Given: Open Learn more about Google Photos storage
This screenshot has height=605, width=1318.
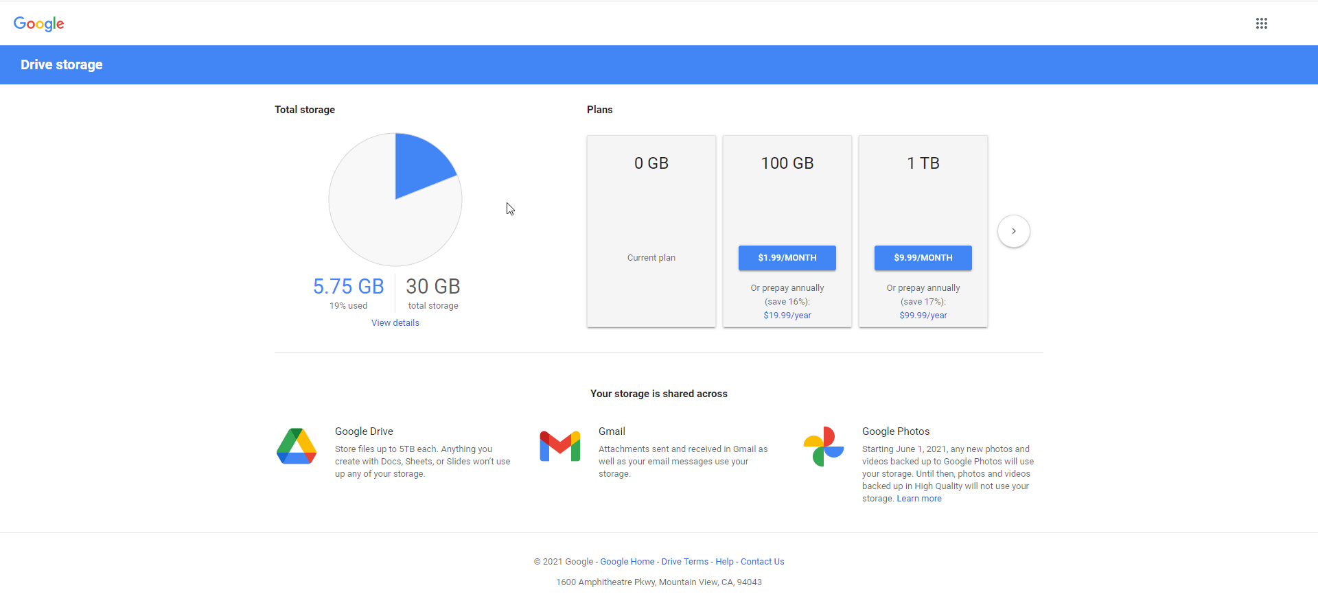Looking at the screenshot, I should pos(919,499).
